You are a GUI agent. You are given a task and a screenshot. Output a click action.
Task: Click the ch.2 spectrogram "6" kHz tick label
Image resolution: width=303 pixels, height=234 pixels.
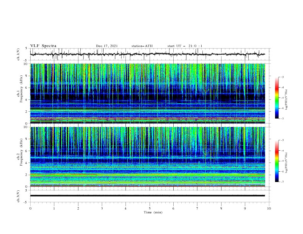point(27,151)
